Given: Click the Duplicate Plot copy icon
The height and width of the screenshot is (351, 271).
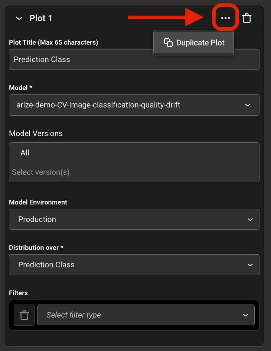Looking at the screenshot, I should pyautogui.click(x=168, y=42).
